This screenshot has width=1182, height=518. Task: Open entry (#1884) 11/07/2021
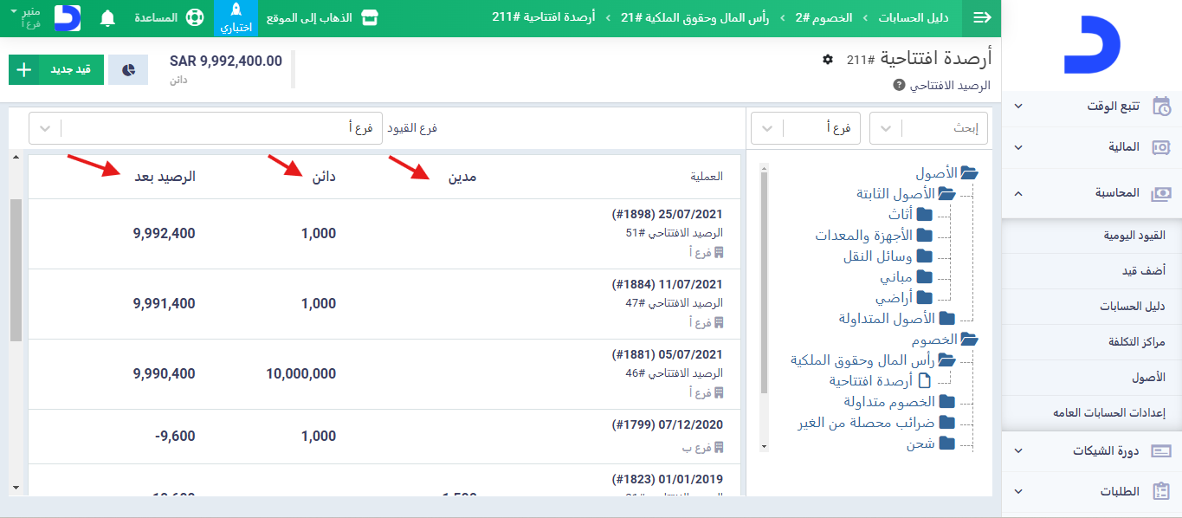(668, 284)
